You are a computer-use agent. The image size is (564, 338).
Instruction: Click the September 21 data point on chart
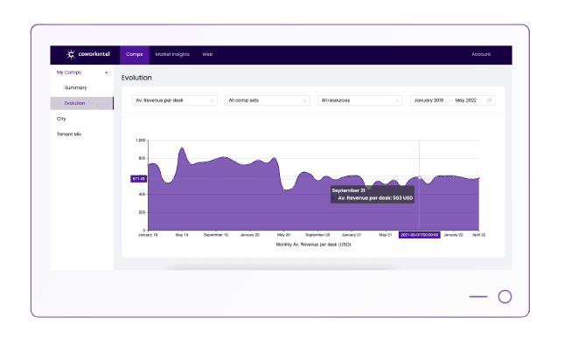pyautogui.click(x=420, y=177)
